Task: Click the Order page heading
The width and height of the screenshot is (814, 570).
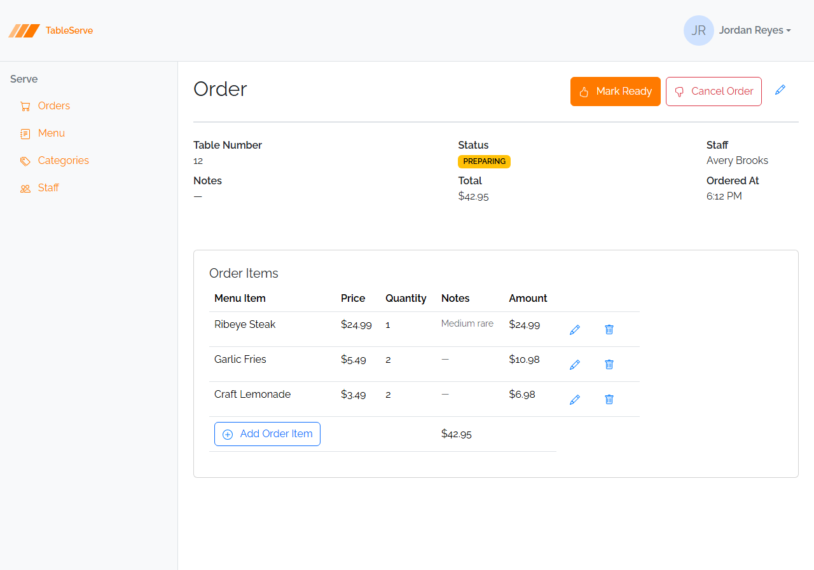Action: tap(220, 89)
